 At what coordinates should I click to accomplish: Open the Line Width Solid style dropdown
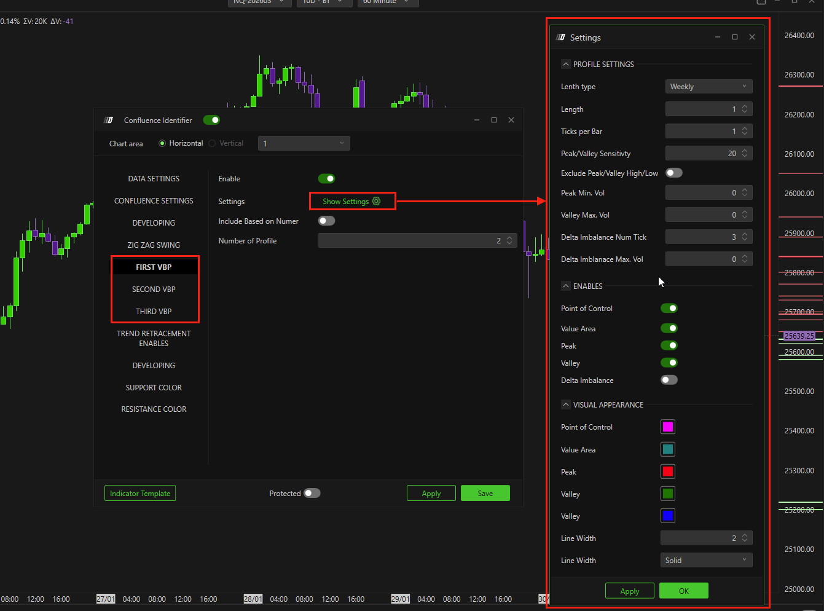(706, 560)
